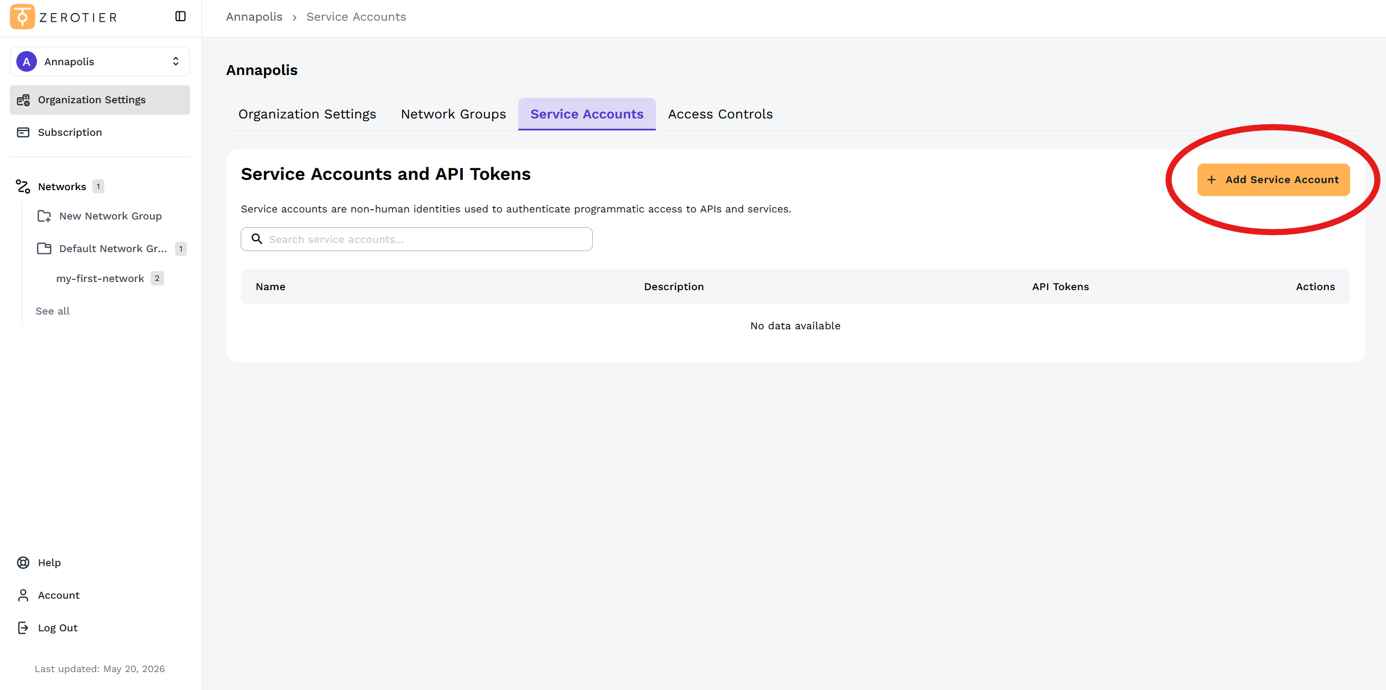
Task: Create a New Network Group
Action: coord(110,216)
